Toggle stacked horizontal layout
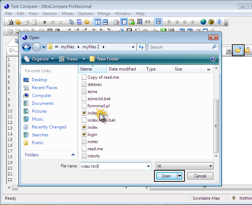Image resolution: width=252 pixels, height=205 pixels. tap(105, 22)
